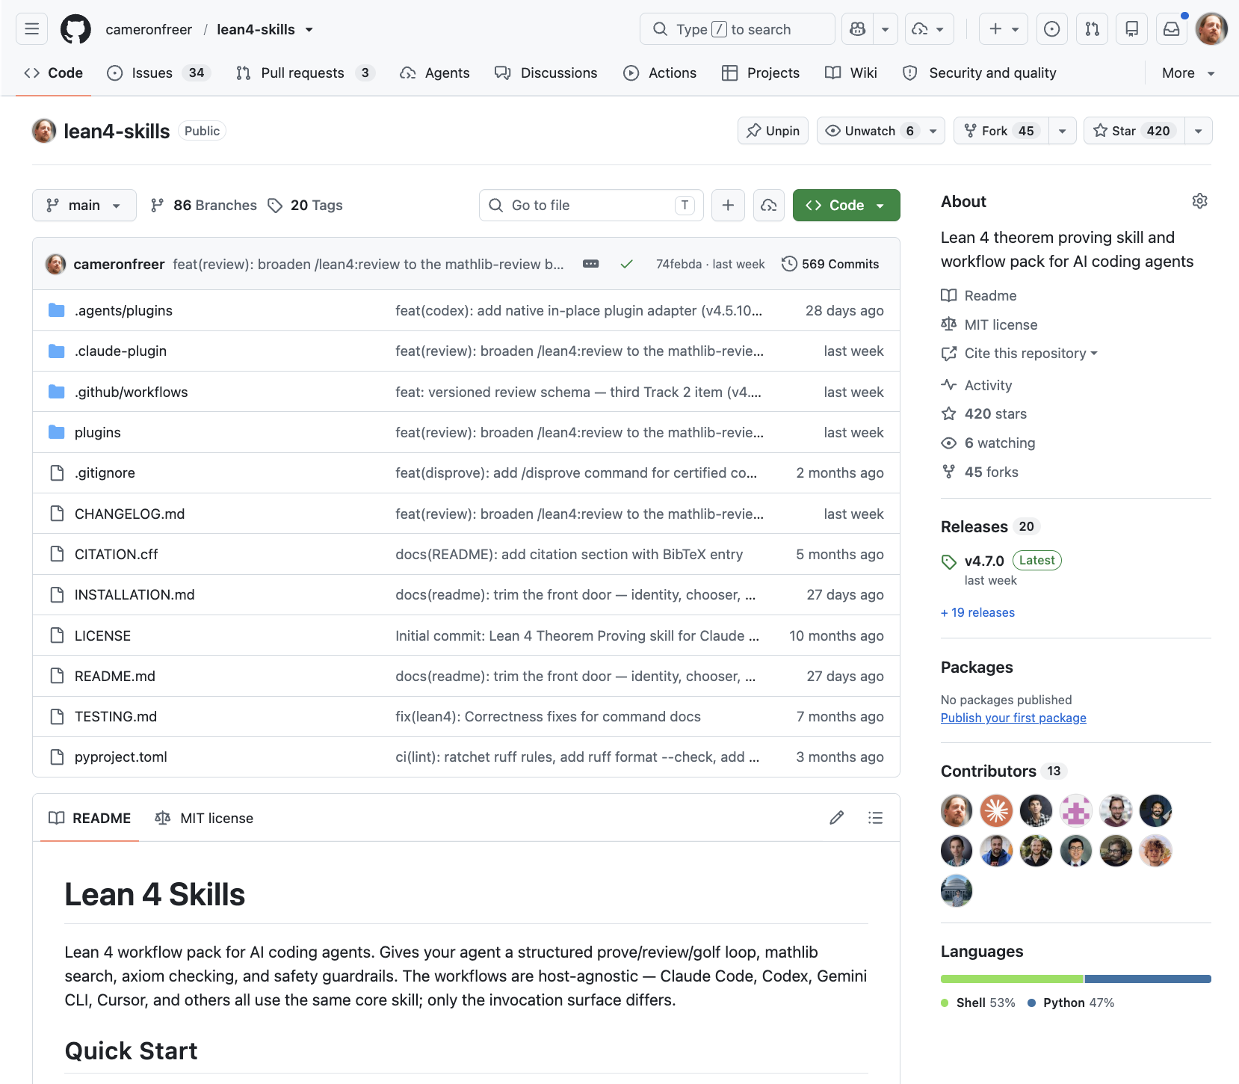The image size is (1239, 1084).
Task: Expand the repository name dropdown arrow in header
Action: [x=309, y=30]
